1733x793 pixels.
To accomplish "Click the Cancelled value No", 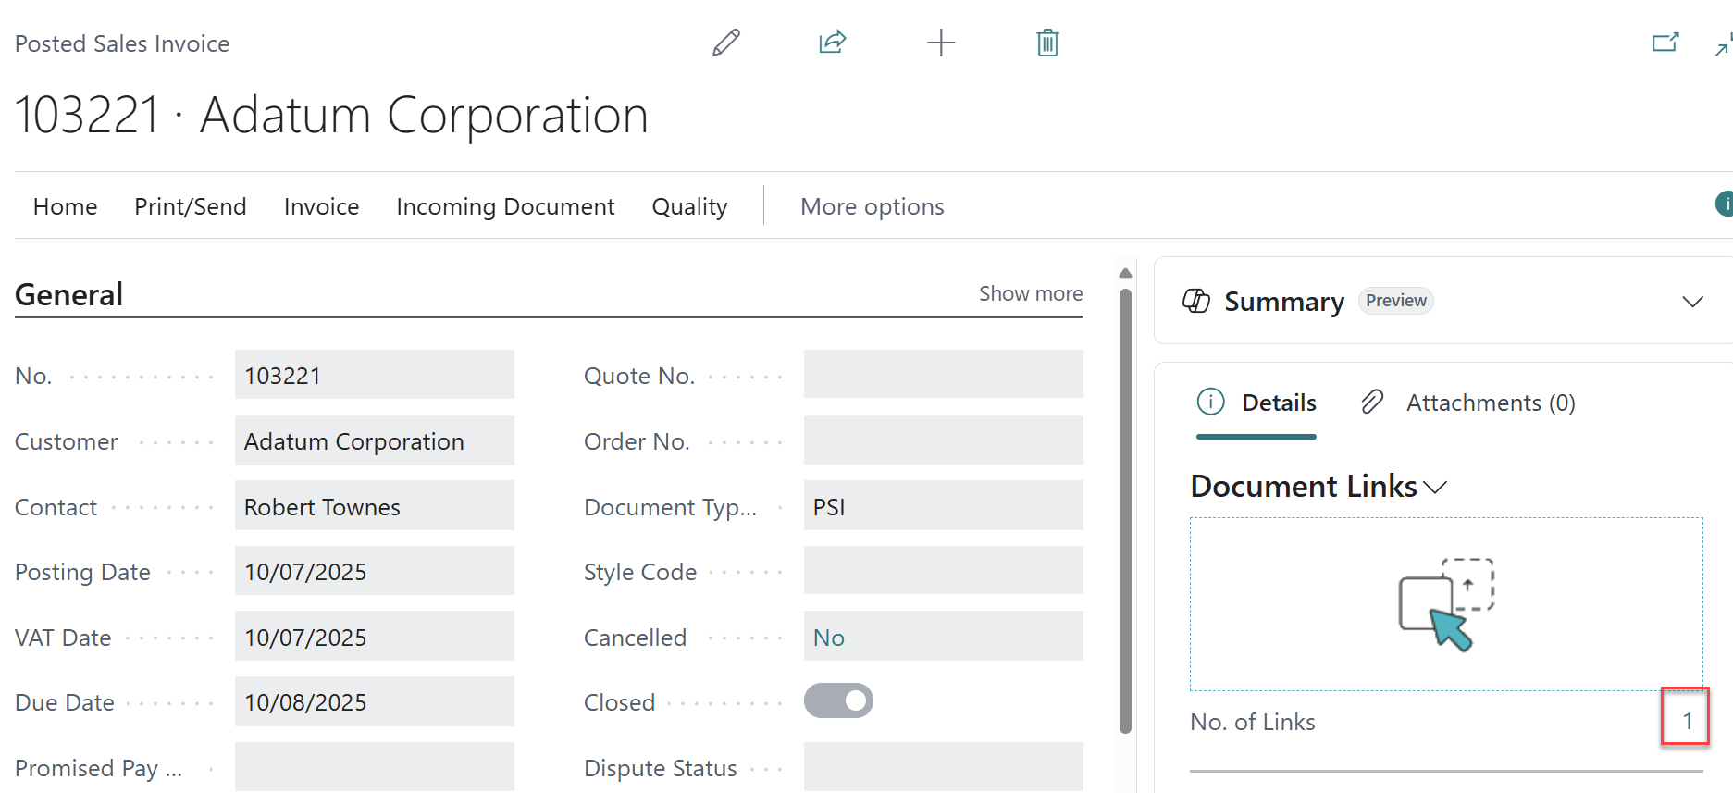I will pyautogui.click(x=829, y=638).
